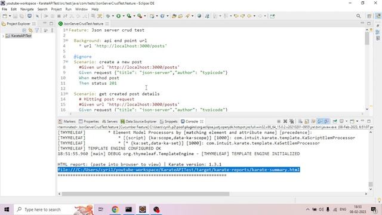
Task: Click the Remove Launch X icon in Console
Action: (x=285, y=121)
